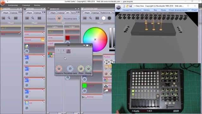Click window layout icon in FRESNEL panel
This screenshot has width=202, height=114.
[27, 18]
